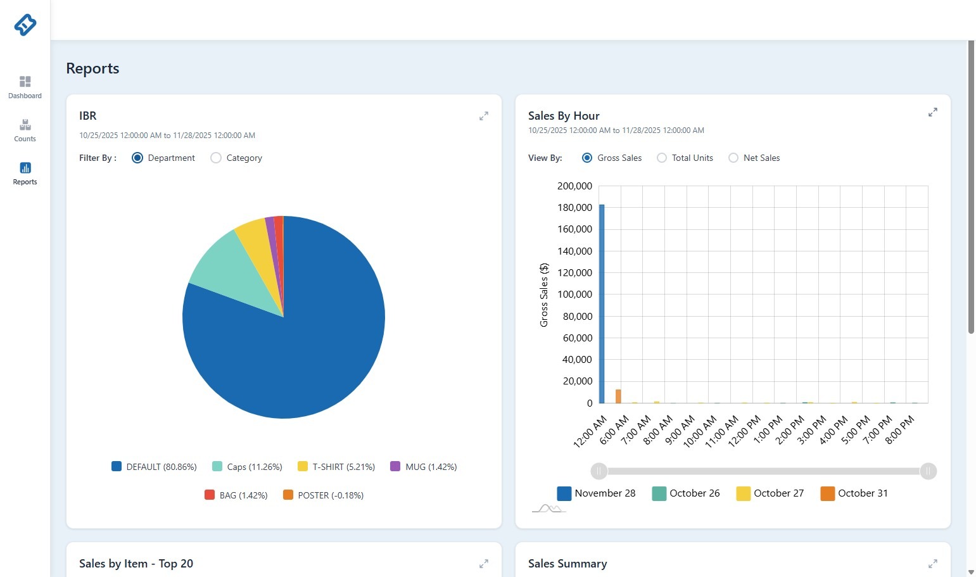
Task: Toggle Caps (11.26%) legend entry
Action: 247,467
